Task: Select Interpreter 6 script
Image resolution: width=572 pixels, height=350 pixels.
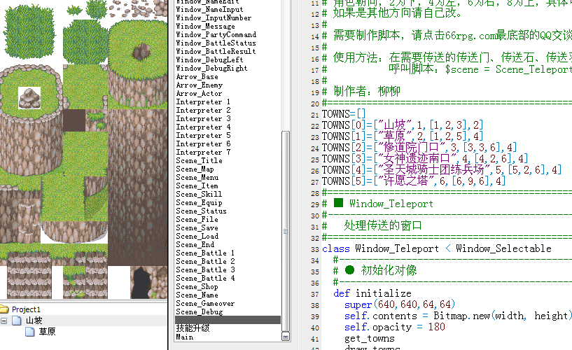Action: coord(203,143)
